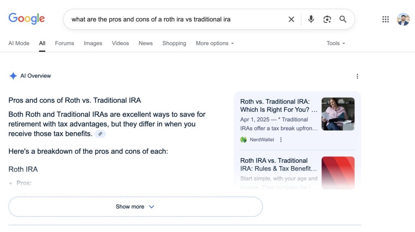
Task: Open the Images tab
Action: [x=93, y=43]
